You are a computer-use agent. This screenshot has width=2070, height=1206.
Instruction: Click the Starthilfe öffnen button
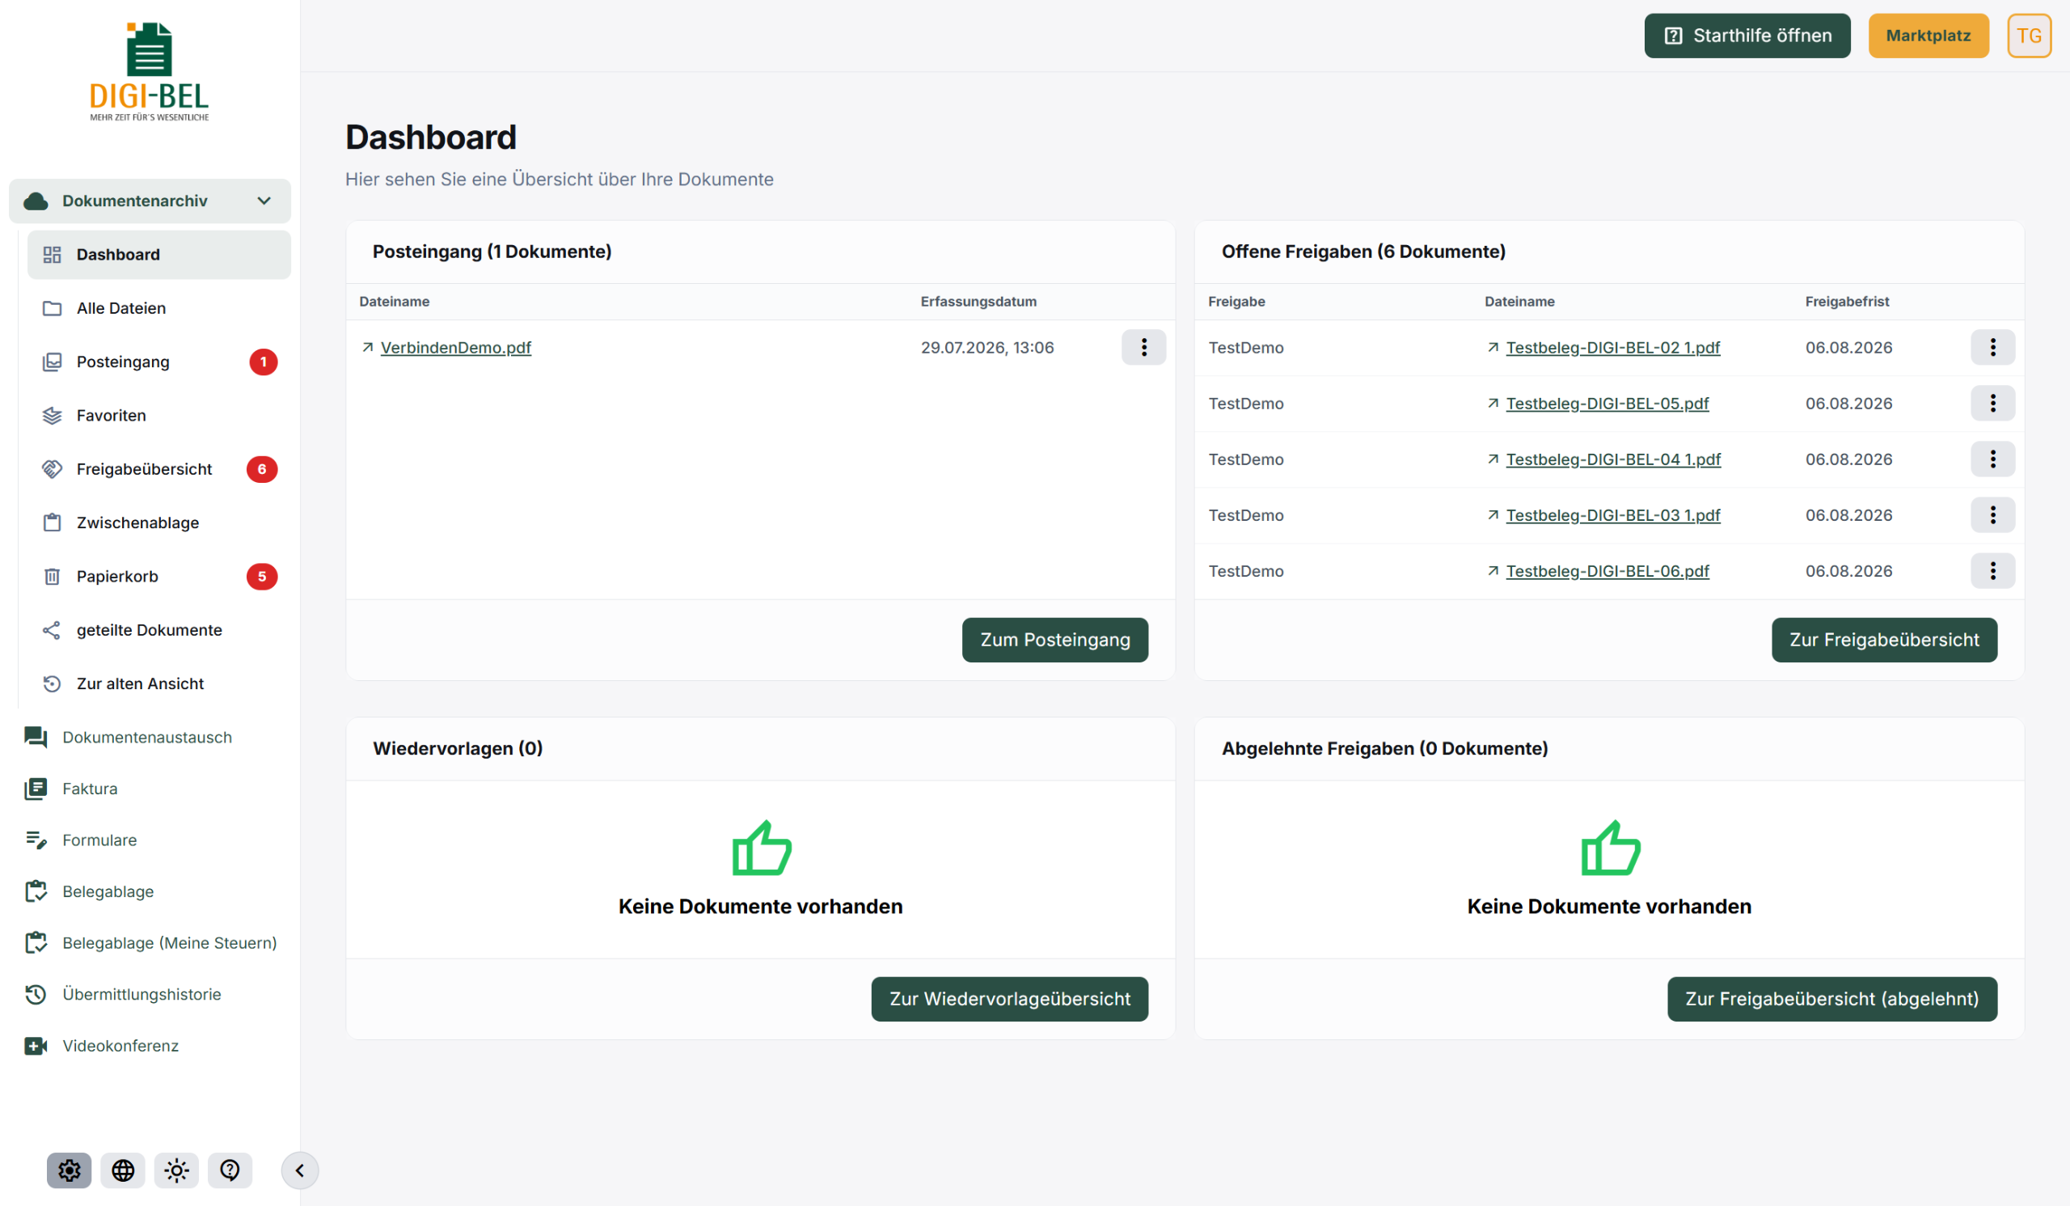tap(1747, 36)
